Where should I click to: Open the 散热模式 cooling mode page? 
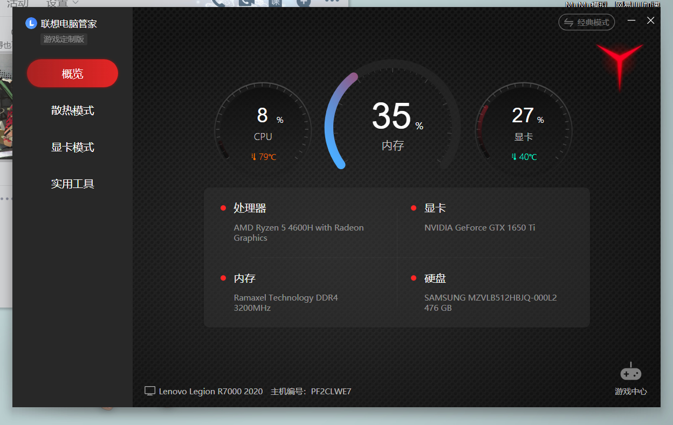click(72, 110)
